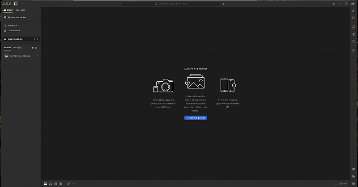Select the Healing eraser tool
The image size is (358, 187).
(x=353, y=34)
